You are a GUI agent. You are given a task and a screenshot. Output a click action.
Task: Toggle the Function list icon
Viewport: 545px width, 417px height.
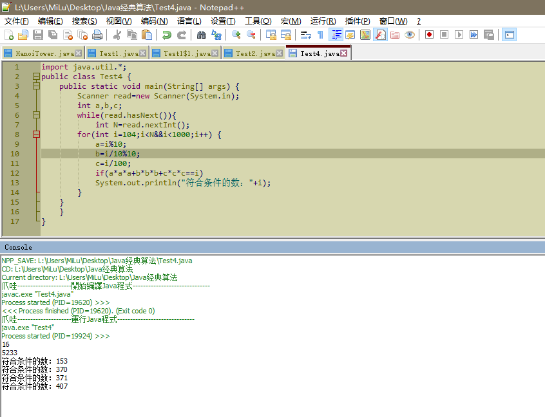tap(380, 35)
